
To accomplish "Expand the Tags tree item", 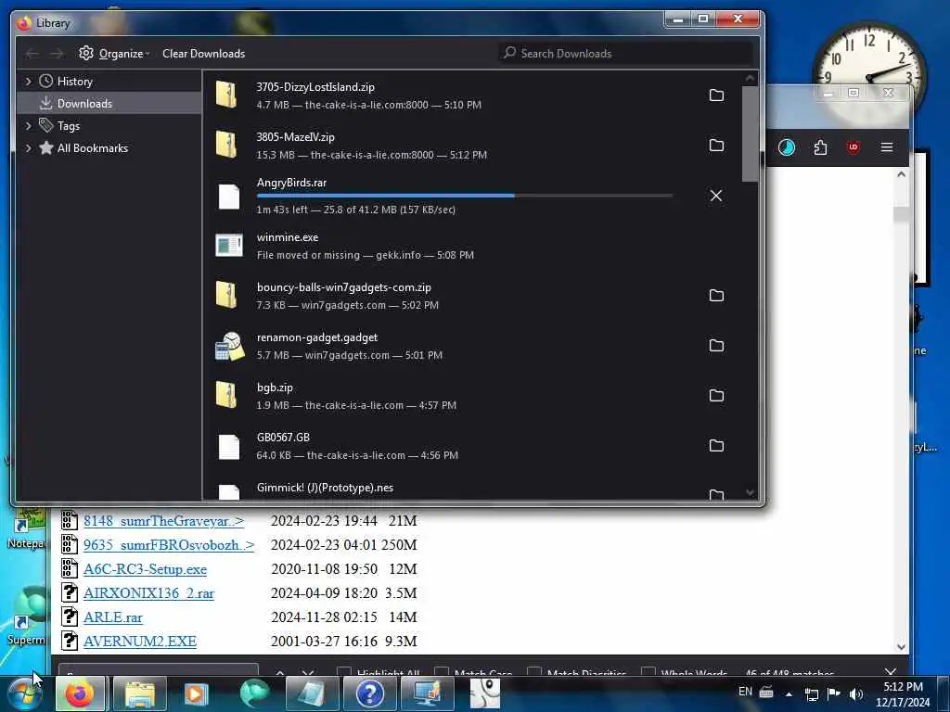I will [28, 126].
